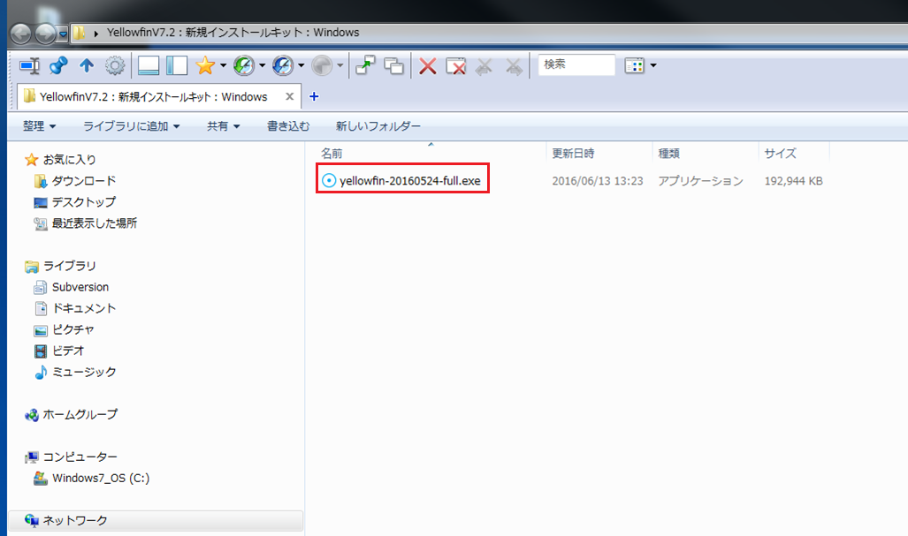Click the date 2016/06/13 13:23 cell

point(598,181)
